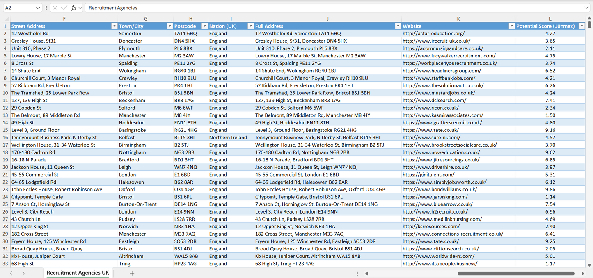593x278 pixels.
Task: Open the Insert Function (fx) dialog
Action: pyautogui.click(x=73, y=7)
